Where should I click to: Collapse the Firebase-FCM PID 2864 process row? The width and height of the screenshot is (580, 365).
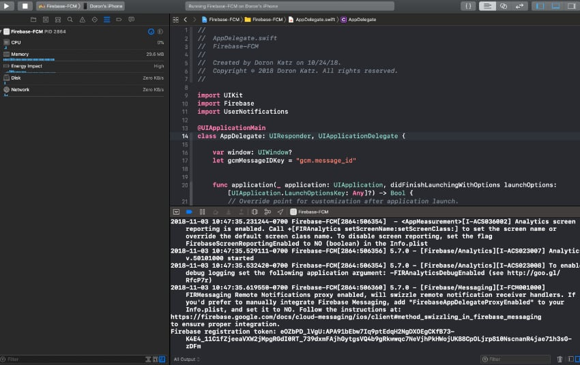pyautogui.click(x=1, y=32)
